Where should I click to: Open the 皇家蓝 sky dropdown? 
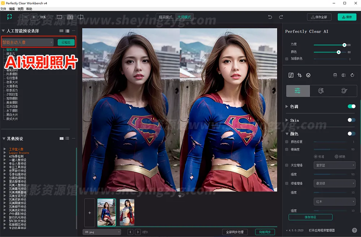[x=335, y=165]
